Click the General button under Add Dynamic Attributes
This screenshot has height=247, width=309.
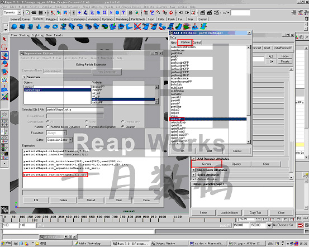(207, 164)
